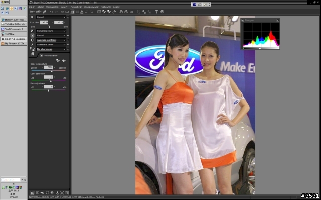
Task: Click the Color temperature value field
Action: point(49,67)
